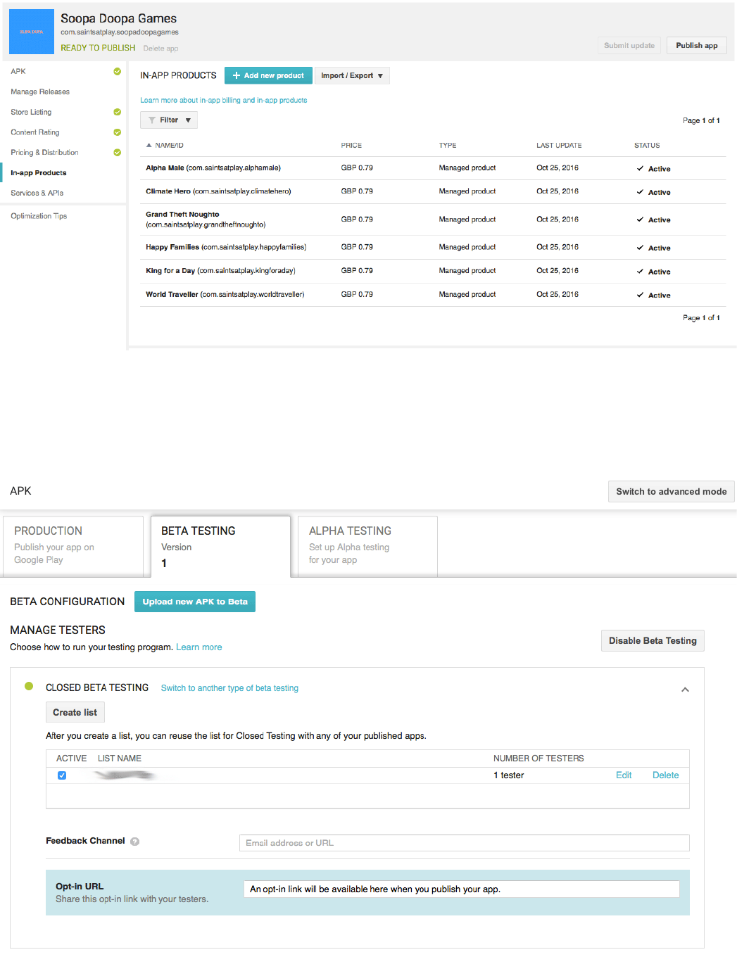Click the Opt-in URL text field

(461, 889)
